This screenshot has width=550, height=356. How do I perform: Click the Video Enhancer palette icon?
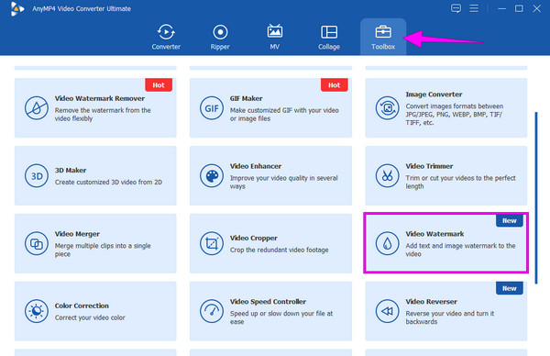pos(212,176)
